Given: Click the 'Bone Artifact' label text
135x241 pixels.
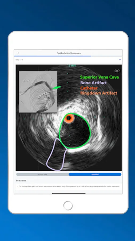Looking at the screenshot, I should [x=93, y=83].
